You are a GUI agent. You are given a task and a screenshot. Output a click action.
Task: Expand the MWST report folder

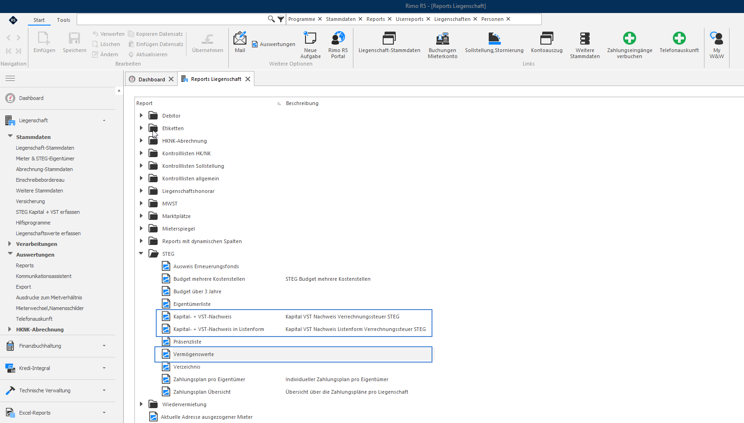141,203
